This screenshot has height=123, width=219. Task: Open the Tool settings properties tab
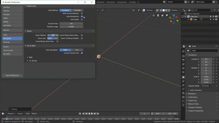click(183, 51)
